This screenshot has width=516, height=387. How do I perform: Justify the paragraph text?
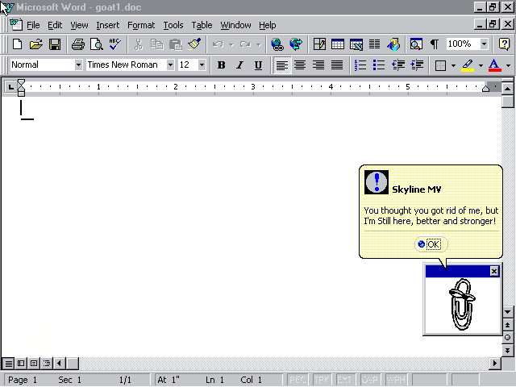[337, 65]
